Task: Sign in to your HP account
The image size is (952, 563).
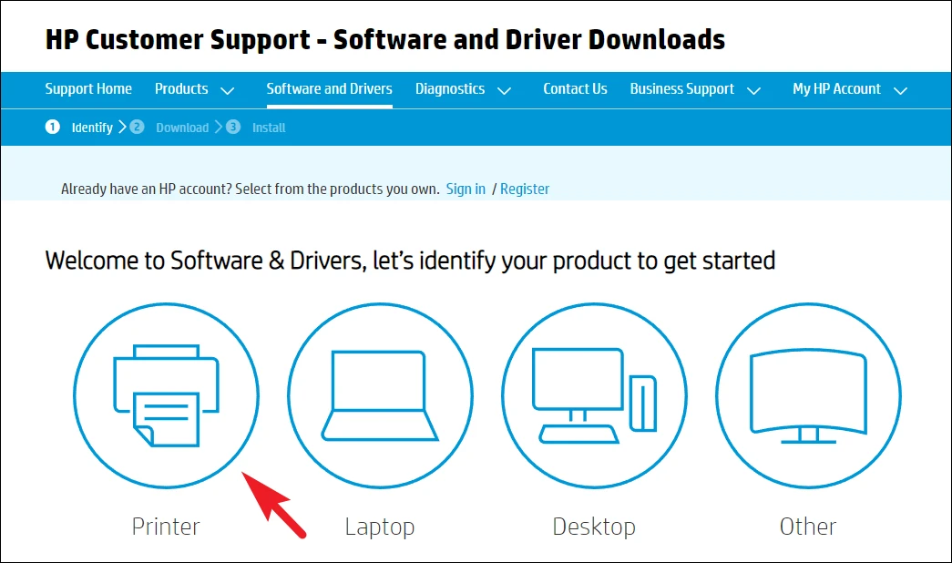Action: 466,189
